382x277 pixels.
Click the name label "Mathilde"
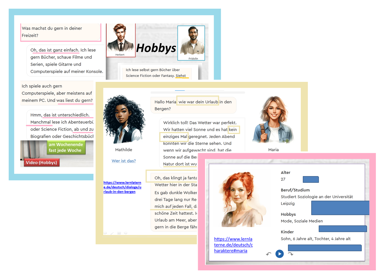(x=124, y=150)
